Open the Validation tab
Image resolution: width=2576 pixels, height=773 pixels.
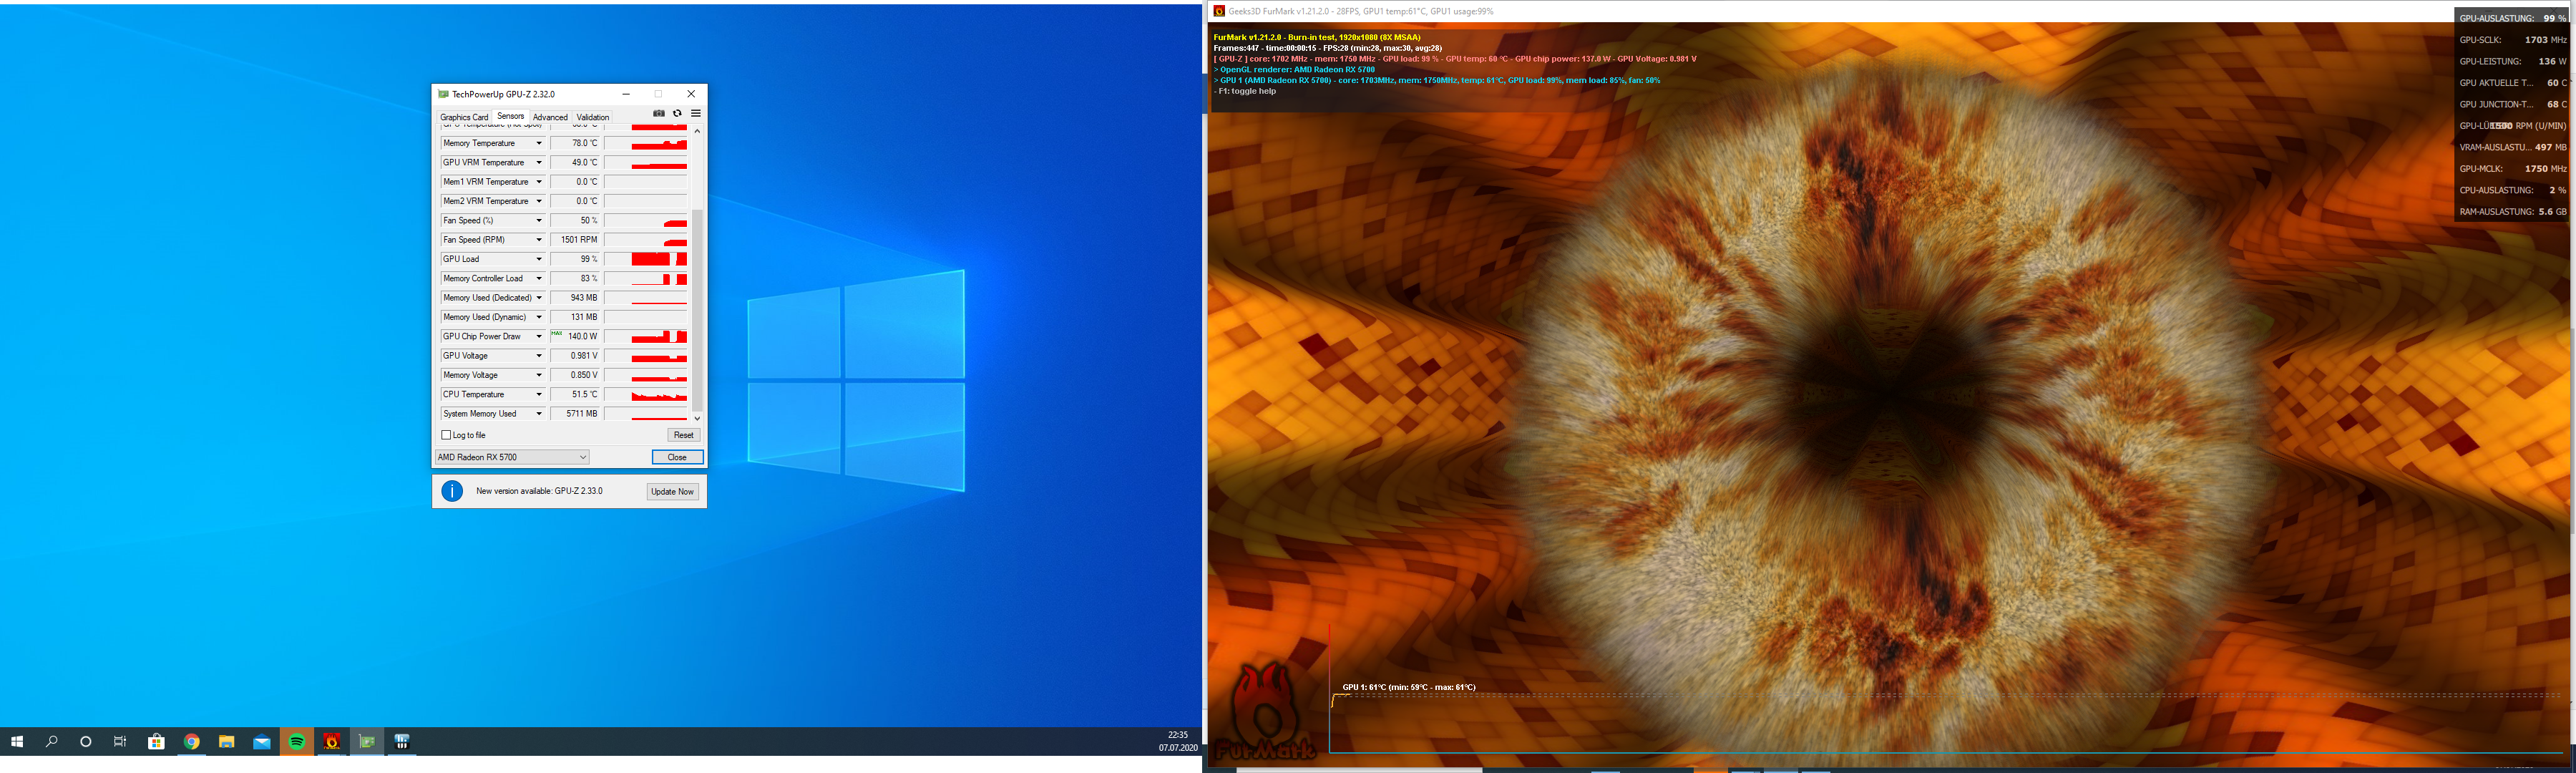pyautogui.click(x=592, y=117)
